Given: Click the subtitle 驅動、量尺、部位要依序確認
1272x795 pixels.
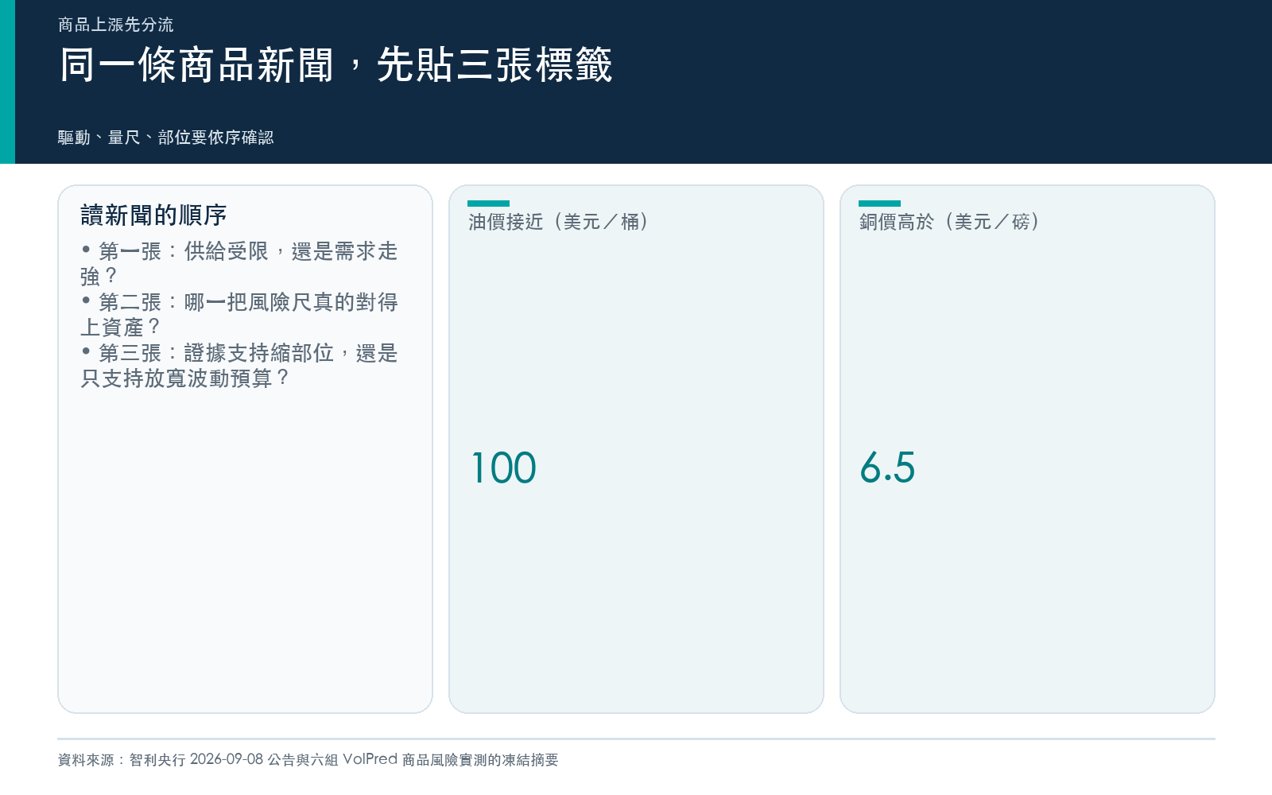Looking at the screenshot, I should [x=165, y=138].
